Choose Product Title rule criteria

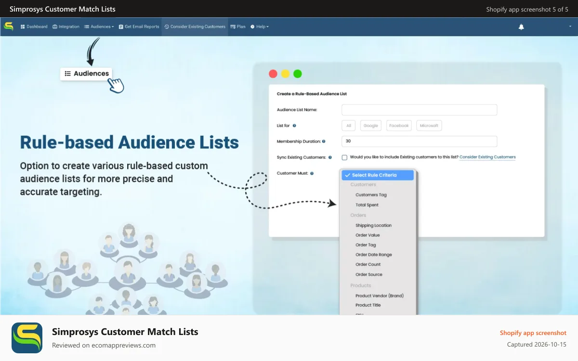pyautogui.click(x=368, y=305)
